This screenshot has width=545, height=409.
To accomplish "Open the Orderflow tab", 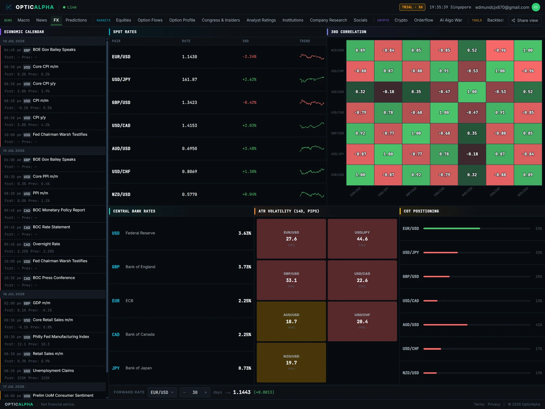I will 424,20.
